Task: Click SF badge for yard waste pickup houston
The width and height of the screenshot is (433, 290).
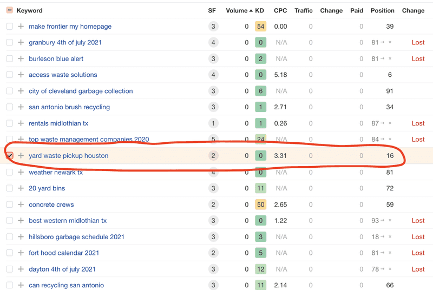Action: 213,156
